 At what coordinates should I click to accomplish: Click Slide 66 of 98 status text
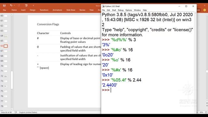pos(6,112)
